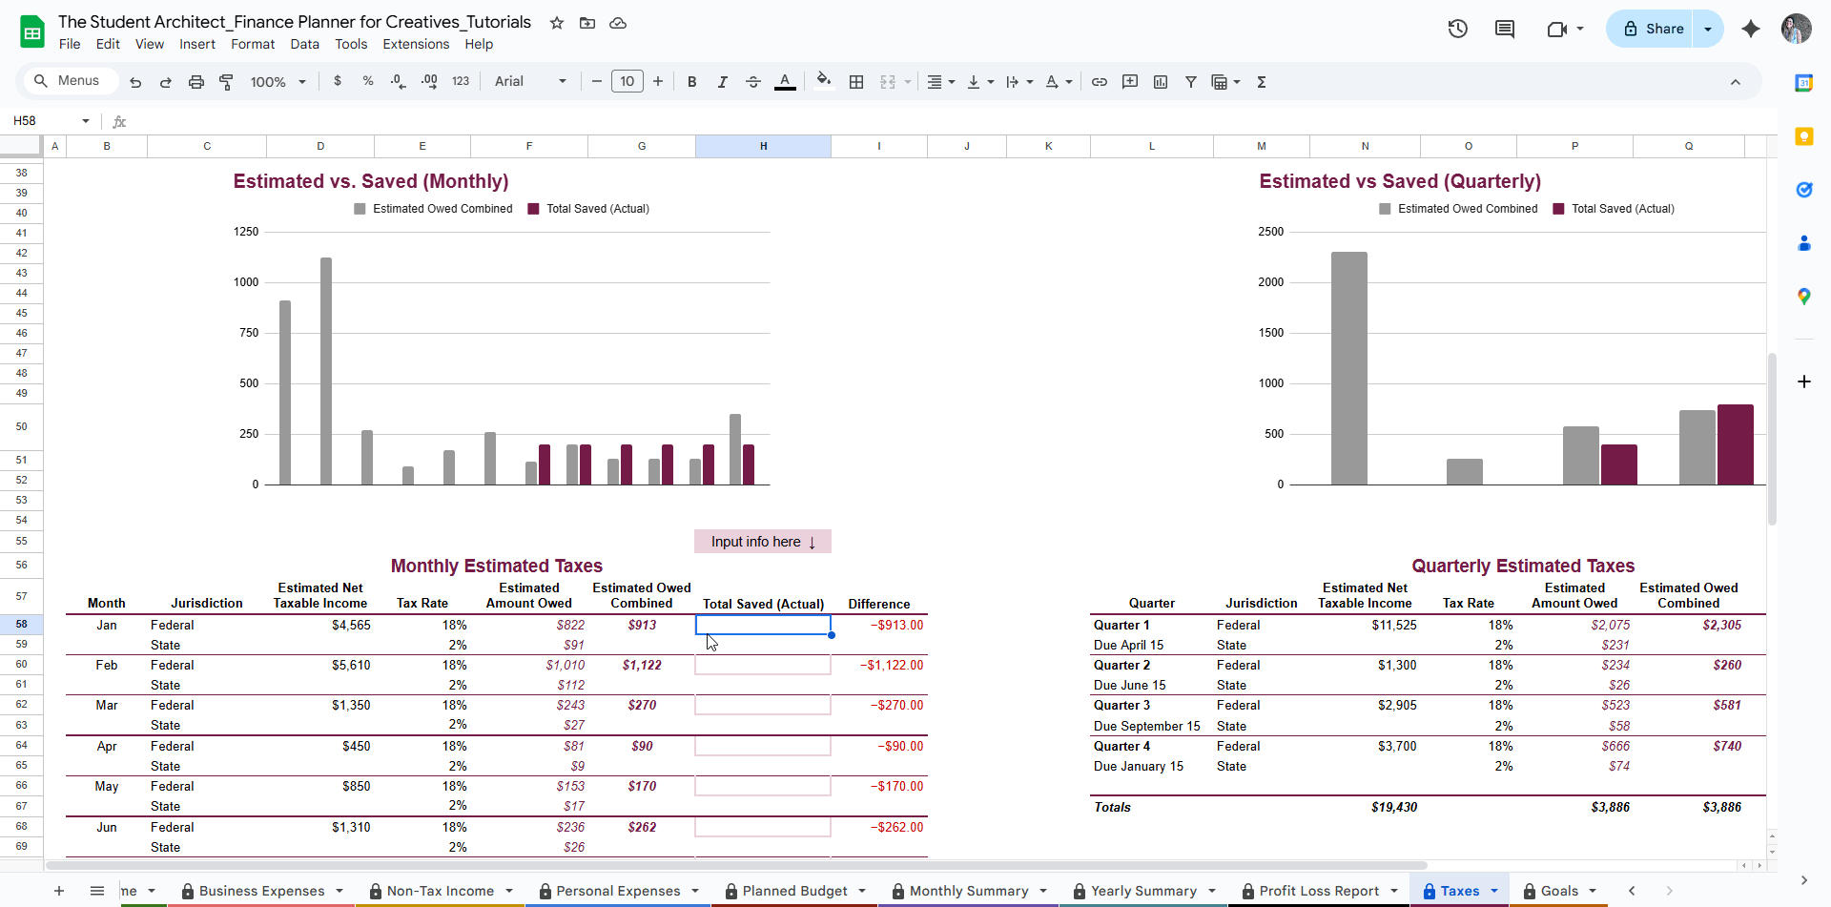The width and height of the screenshot is (1831, 907).
Task: Toggle strikethrough formatting
Action: tap(752, 82)
